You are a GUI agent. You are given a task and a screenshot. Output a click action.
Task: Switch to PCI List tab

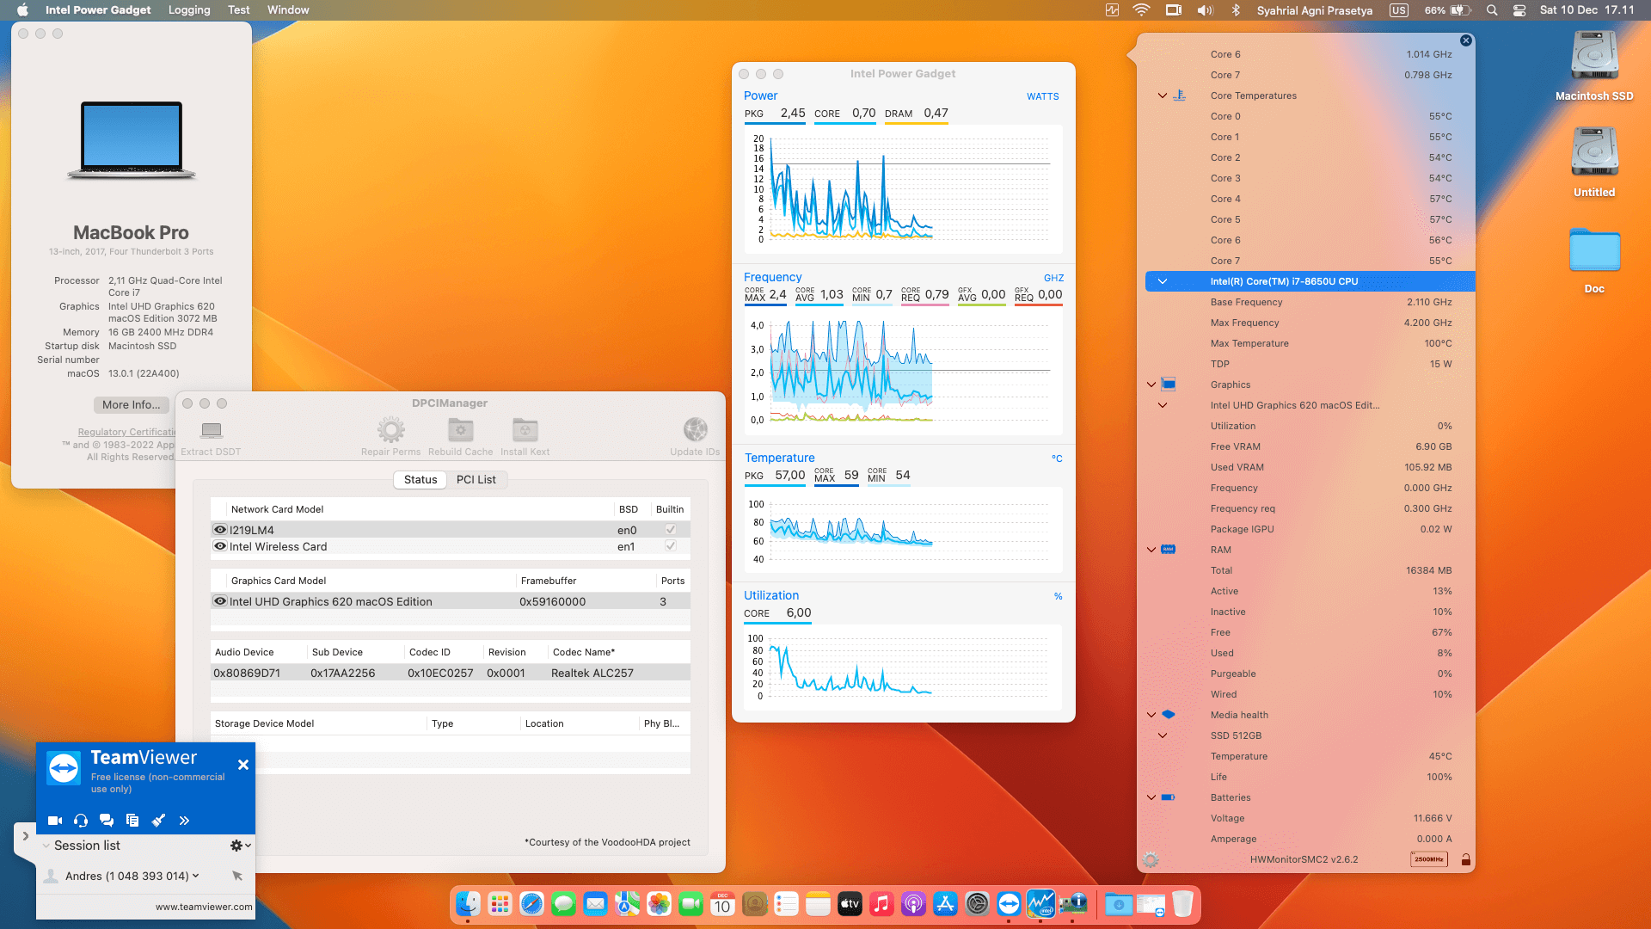pos(476,480)
